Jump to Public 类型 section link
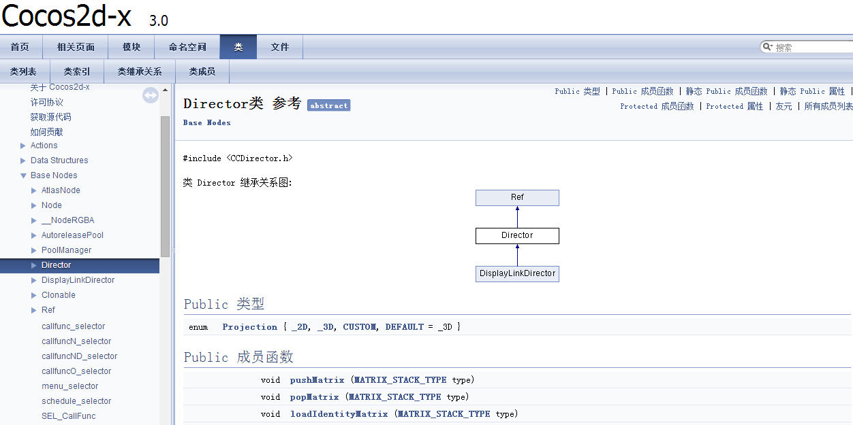The width and height of the screenshot is (853, 425). (x=577, y=91)
